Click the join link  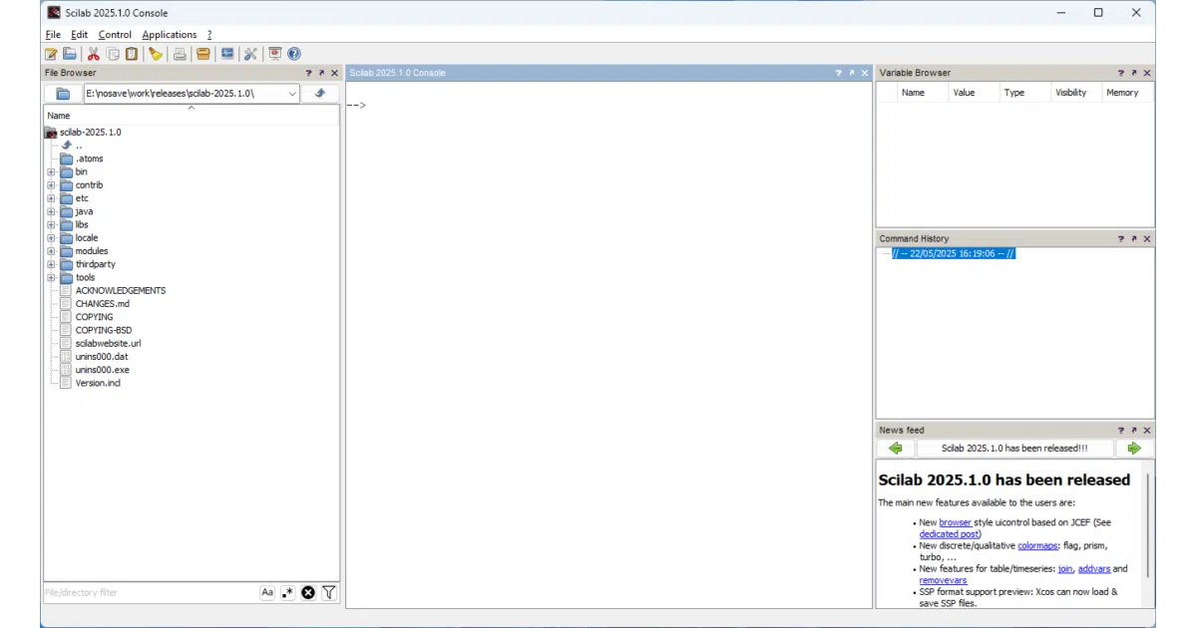point(1065,569)
